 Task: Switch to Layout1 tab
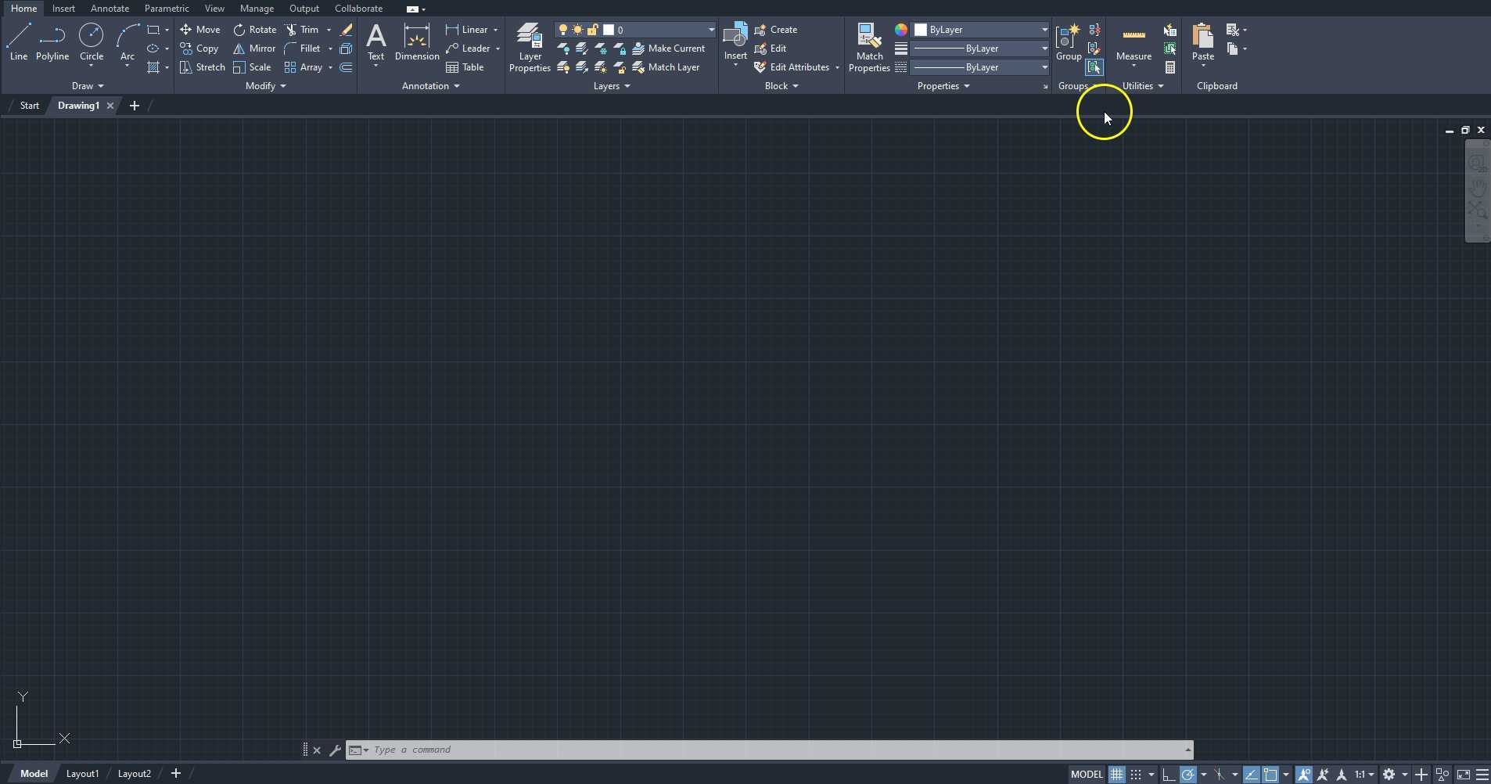[82, 774]
